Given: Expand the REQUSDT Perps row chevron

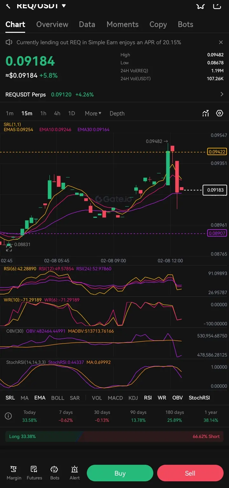Looking at the screenshot, I should [222, 94].
